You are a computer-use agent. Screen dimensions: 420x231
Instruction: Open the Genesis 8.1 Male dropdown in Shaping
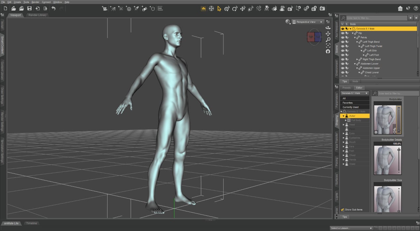click(x=354, y=93)
